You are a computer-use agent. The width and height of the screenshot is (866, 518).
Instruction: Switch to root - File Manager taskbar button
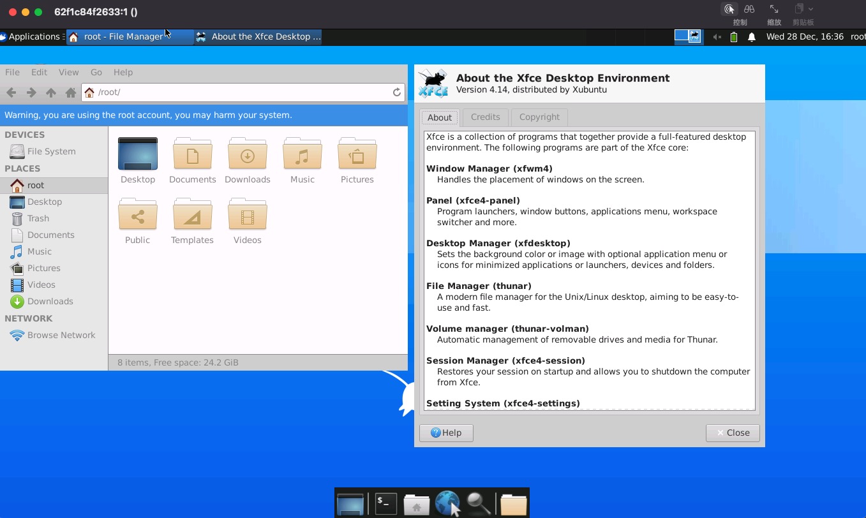130,36
